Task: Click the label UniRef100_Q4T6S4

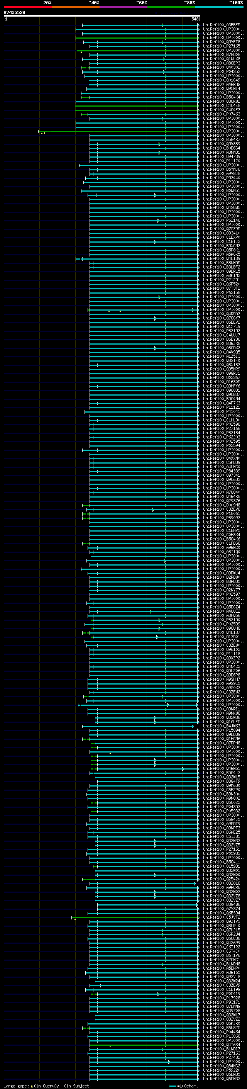Action: point(221,1045)
